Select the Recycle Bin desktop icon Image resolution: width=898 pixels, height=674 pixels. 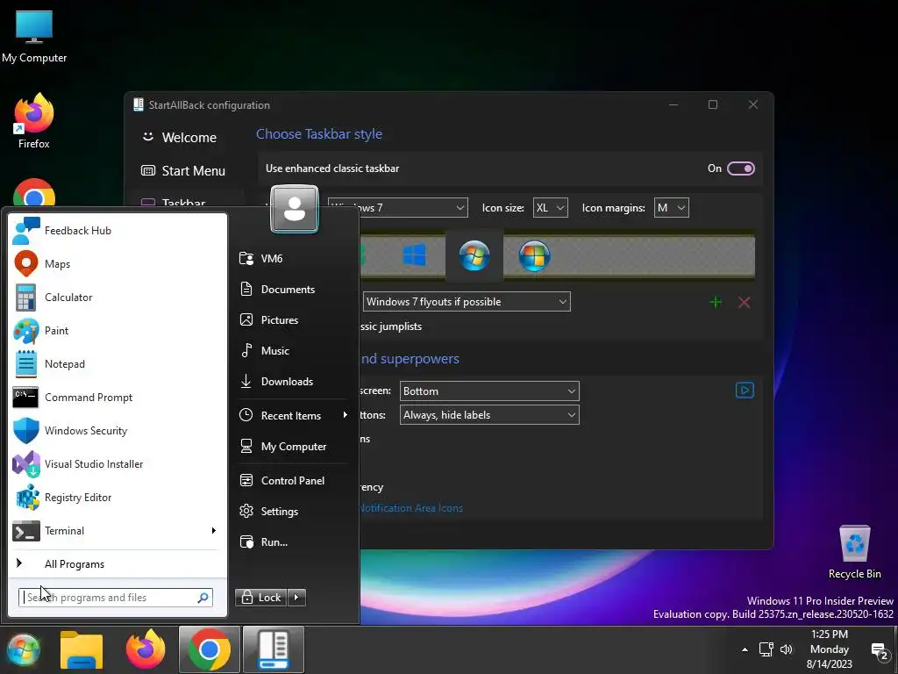click(854, 552)
